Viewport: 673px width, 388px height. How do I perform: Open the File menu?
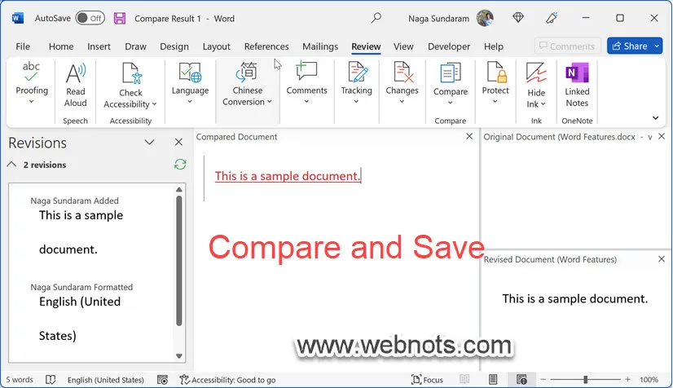pyautogui.click(x=23, y=46)
